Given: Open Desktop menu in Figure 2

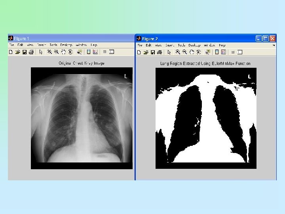Looking at the screenshot, I should tap(194, 45).
